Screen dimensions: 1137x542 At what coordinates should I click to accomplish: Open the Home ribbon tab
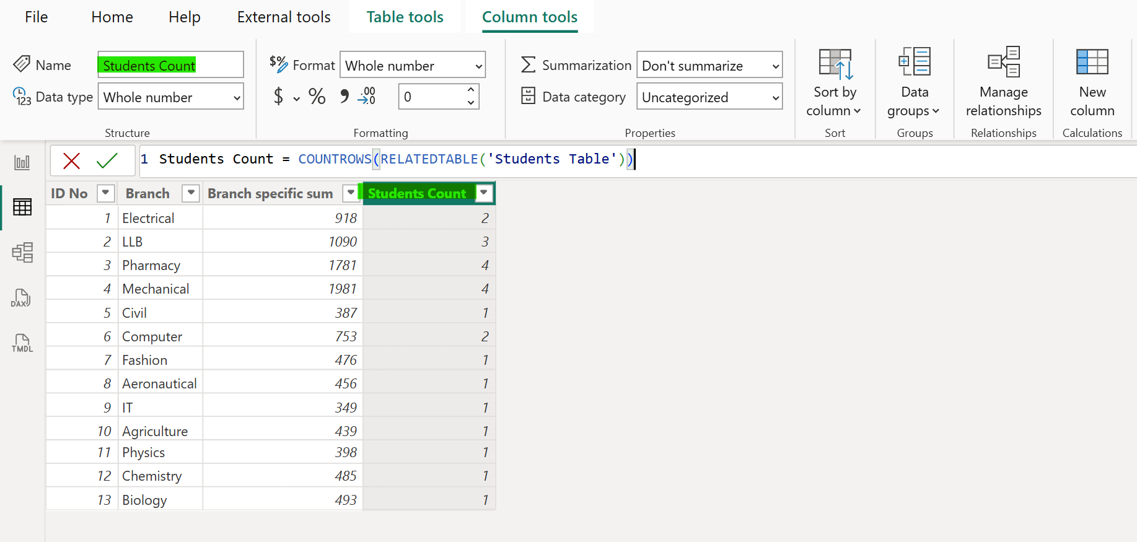pyautogui.click(x=112, y=17)
